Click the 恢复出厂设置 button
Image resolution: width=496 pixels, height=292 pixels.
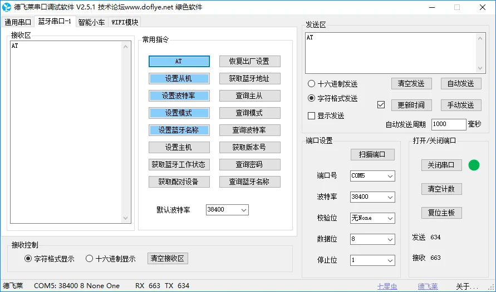pos(249,61)
